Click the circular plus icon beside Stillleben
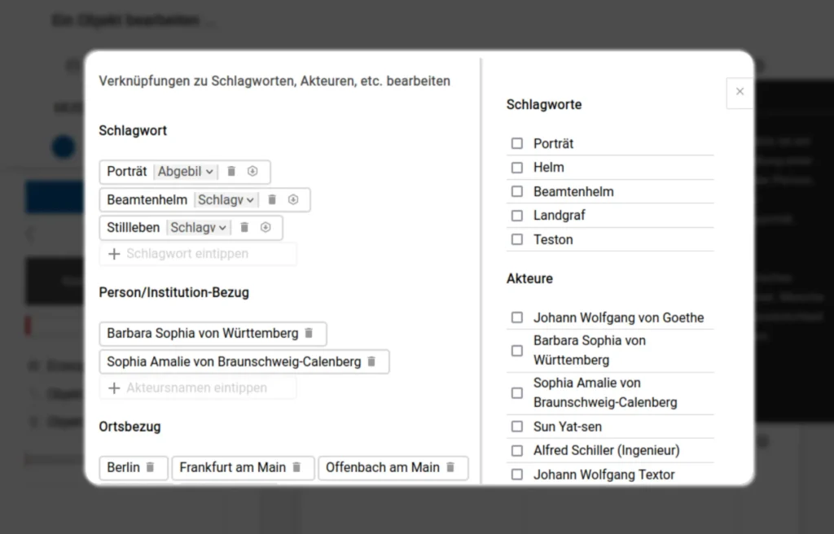Viewport: 834px width, 534px height. 266,228
